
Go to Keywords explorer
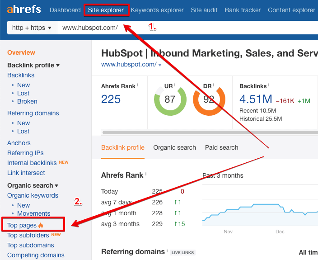[x=157, y=10]
